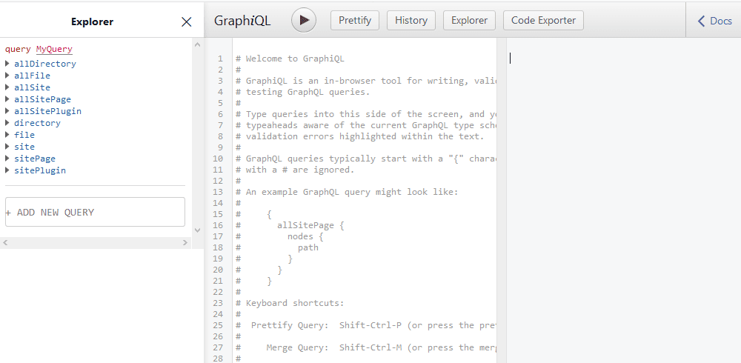Run the query with the play button
Image resolution: width=741 pixels, height=363 pixels.
pyautogui.click(x=303, y=20)
